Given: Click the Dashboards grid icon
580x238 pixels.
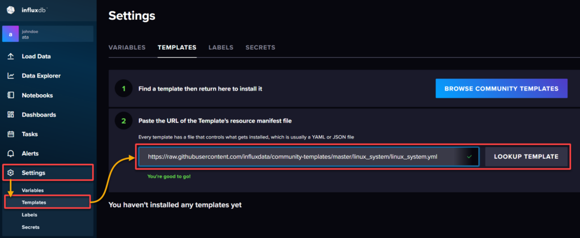Looking at the screenshot, I should click(10, 115).
